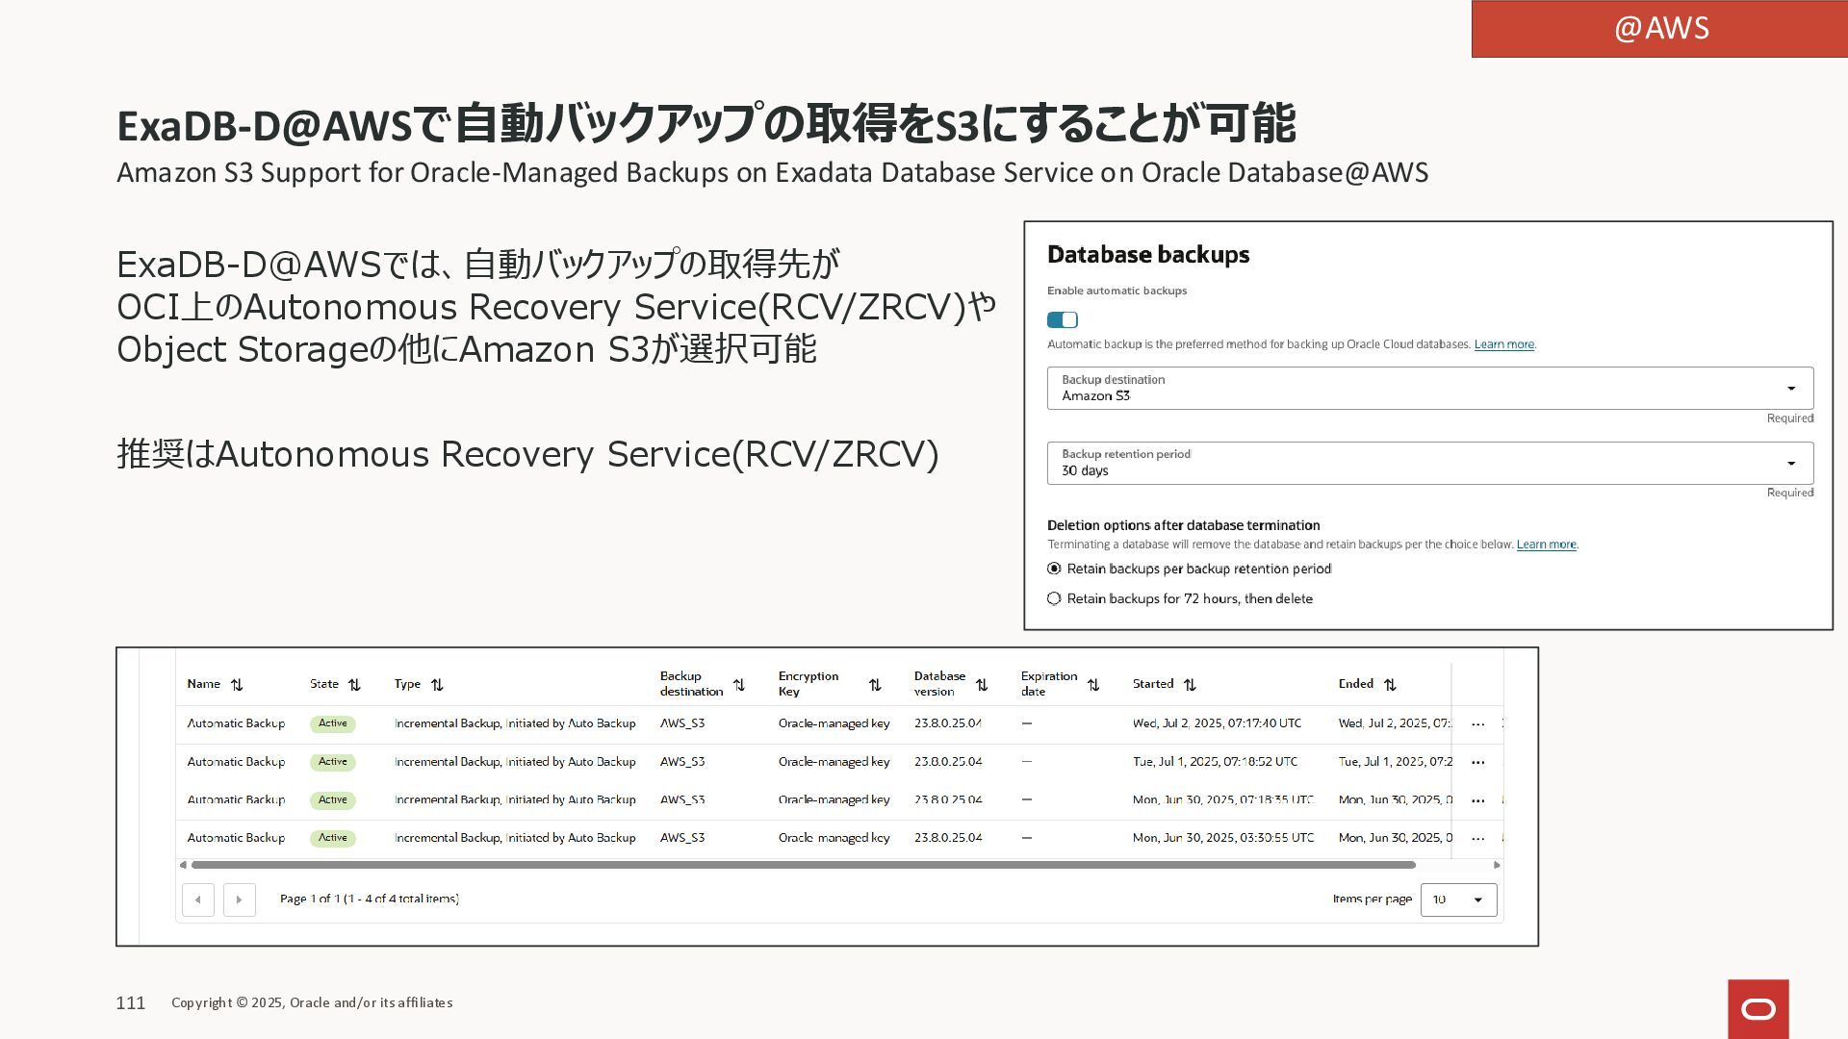Click Database backups heading

pos(1148,255)
